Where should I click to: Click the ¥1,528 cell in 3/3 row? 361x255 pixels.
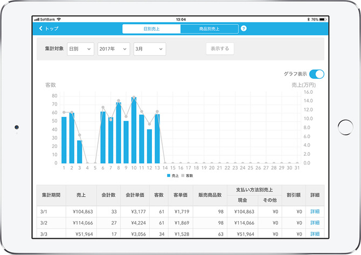click(182, 234)
